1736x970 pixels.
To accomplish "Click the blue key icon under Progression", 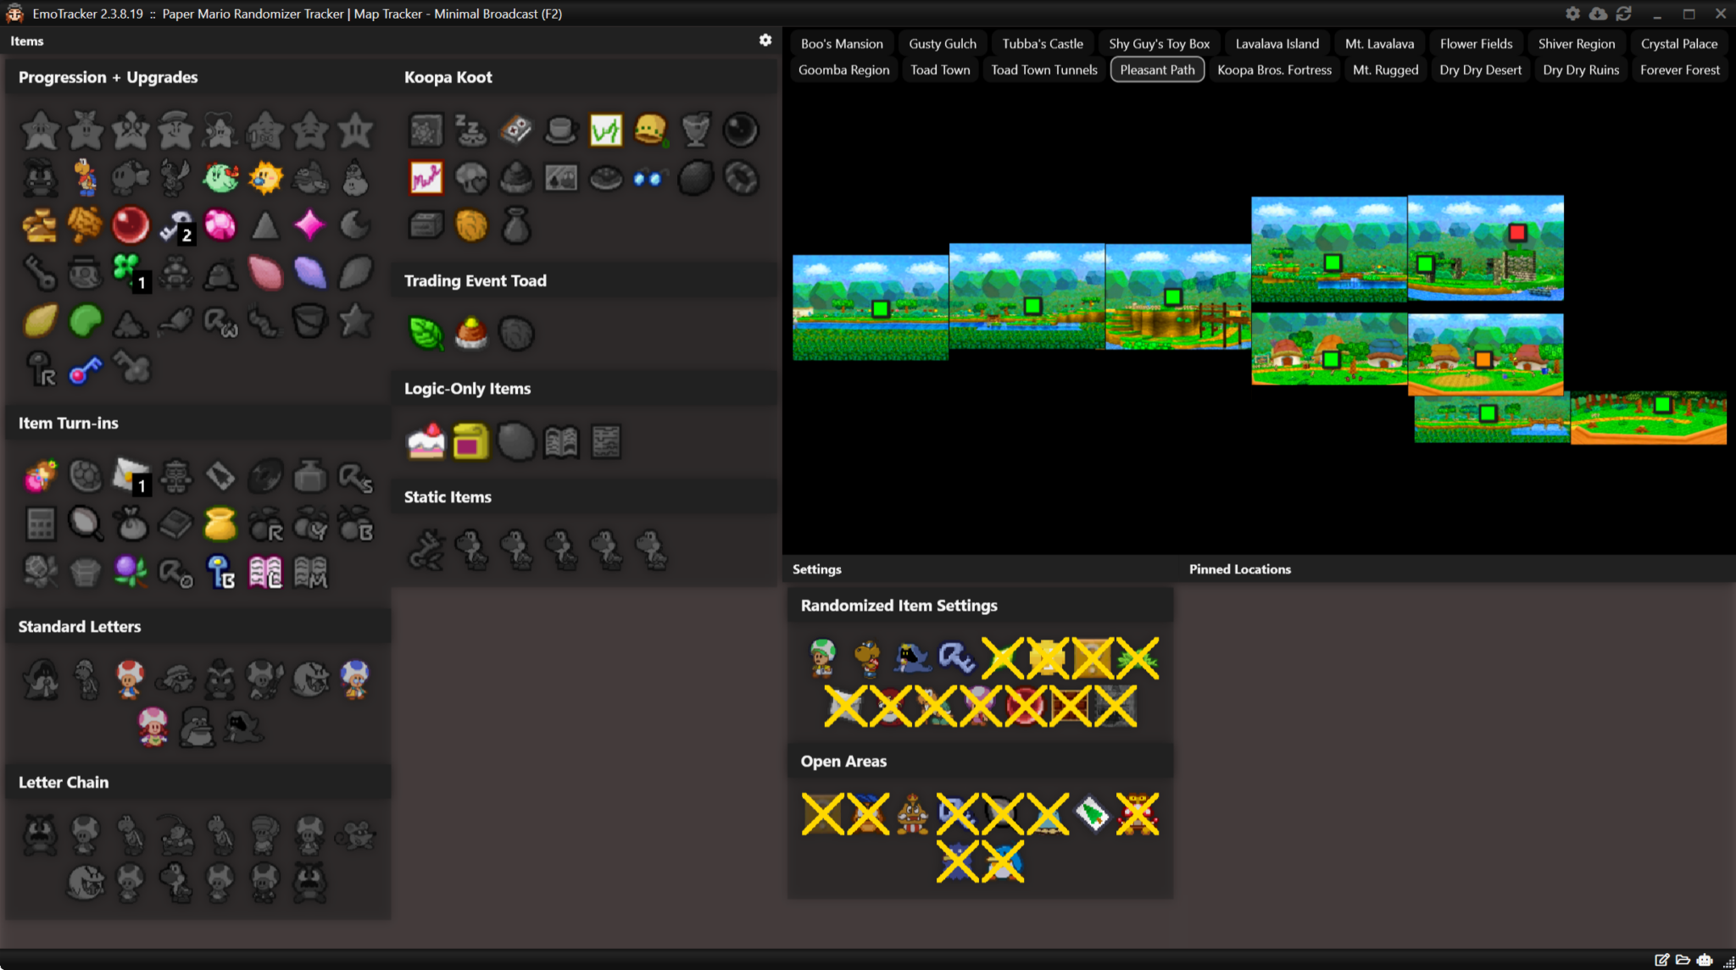I will click(x=85, y=368).
